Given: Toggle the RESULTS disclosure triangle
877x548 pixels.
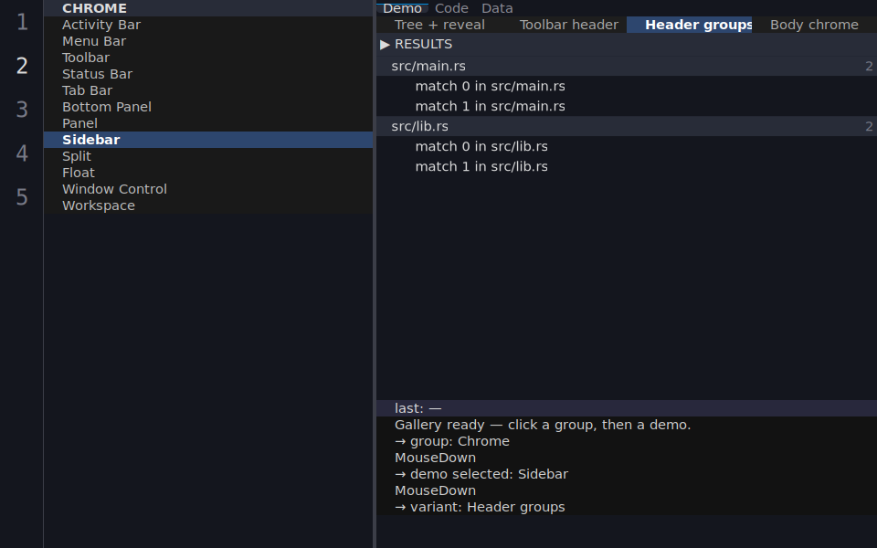Looking at the screenshot, I should click(385, 44).
